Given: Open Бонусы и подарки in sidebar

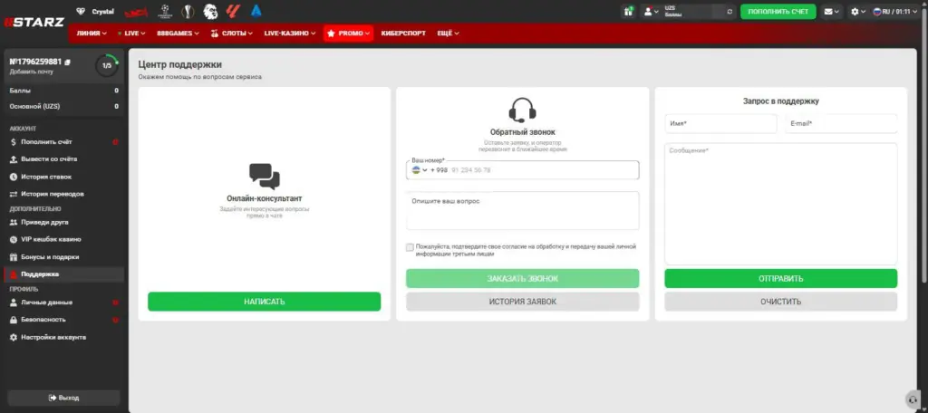Looking at the screenshot, I should [63, 257].
